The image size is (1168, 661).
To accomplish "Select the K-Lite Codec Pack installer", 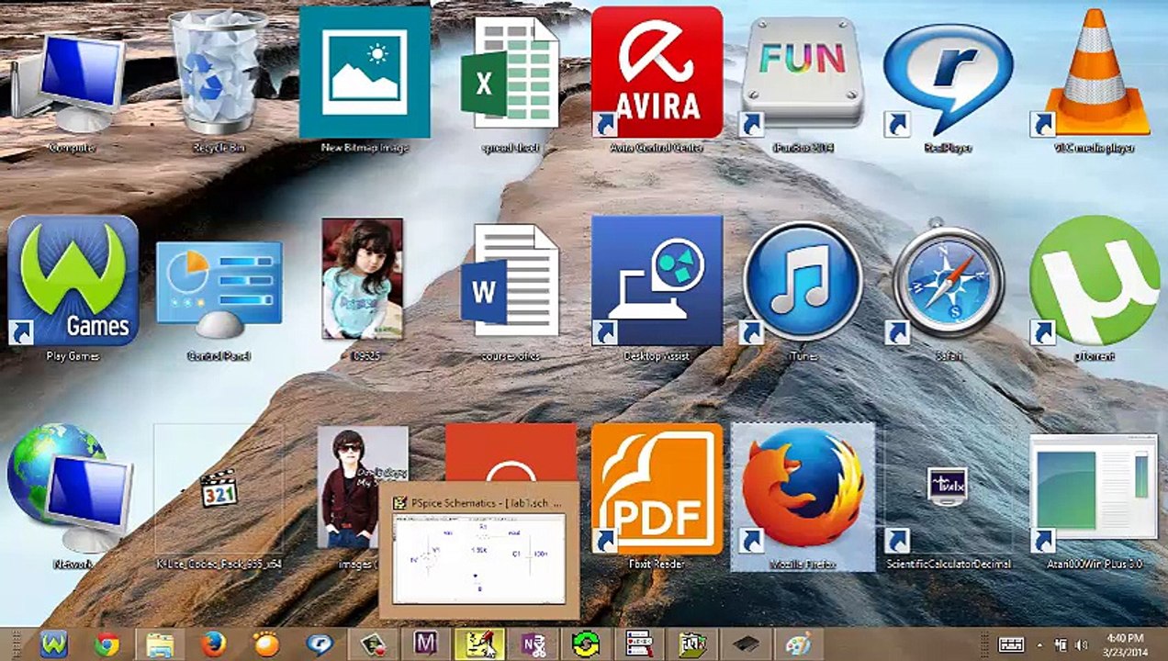I will (219, 496).
